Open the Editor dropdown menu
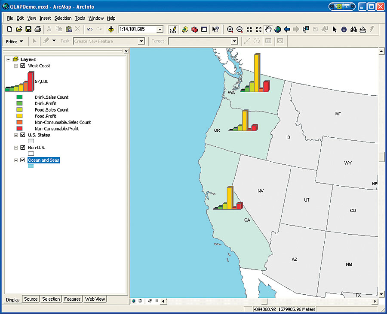Image resolution: width=387 pixels, height=314 pixels. pos(14,41)
